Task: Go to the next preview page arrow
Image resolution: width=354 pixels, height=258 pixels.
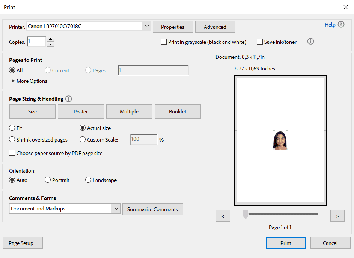Action: 337,216
